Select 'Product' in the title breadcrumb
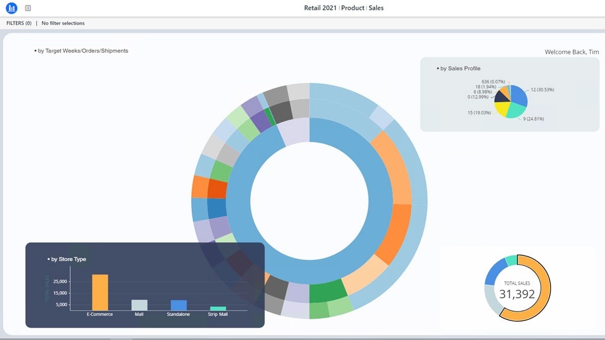The image size is (605, 340). 353,8
